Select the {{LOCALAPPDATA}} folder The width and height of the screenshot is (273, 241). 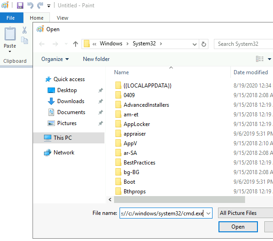(147, 86)
